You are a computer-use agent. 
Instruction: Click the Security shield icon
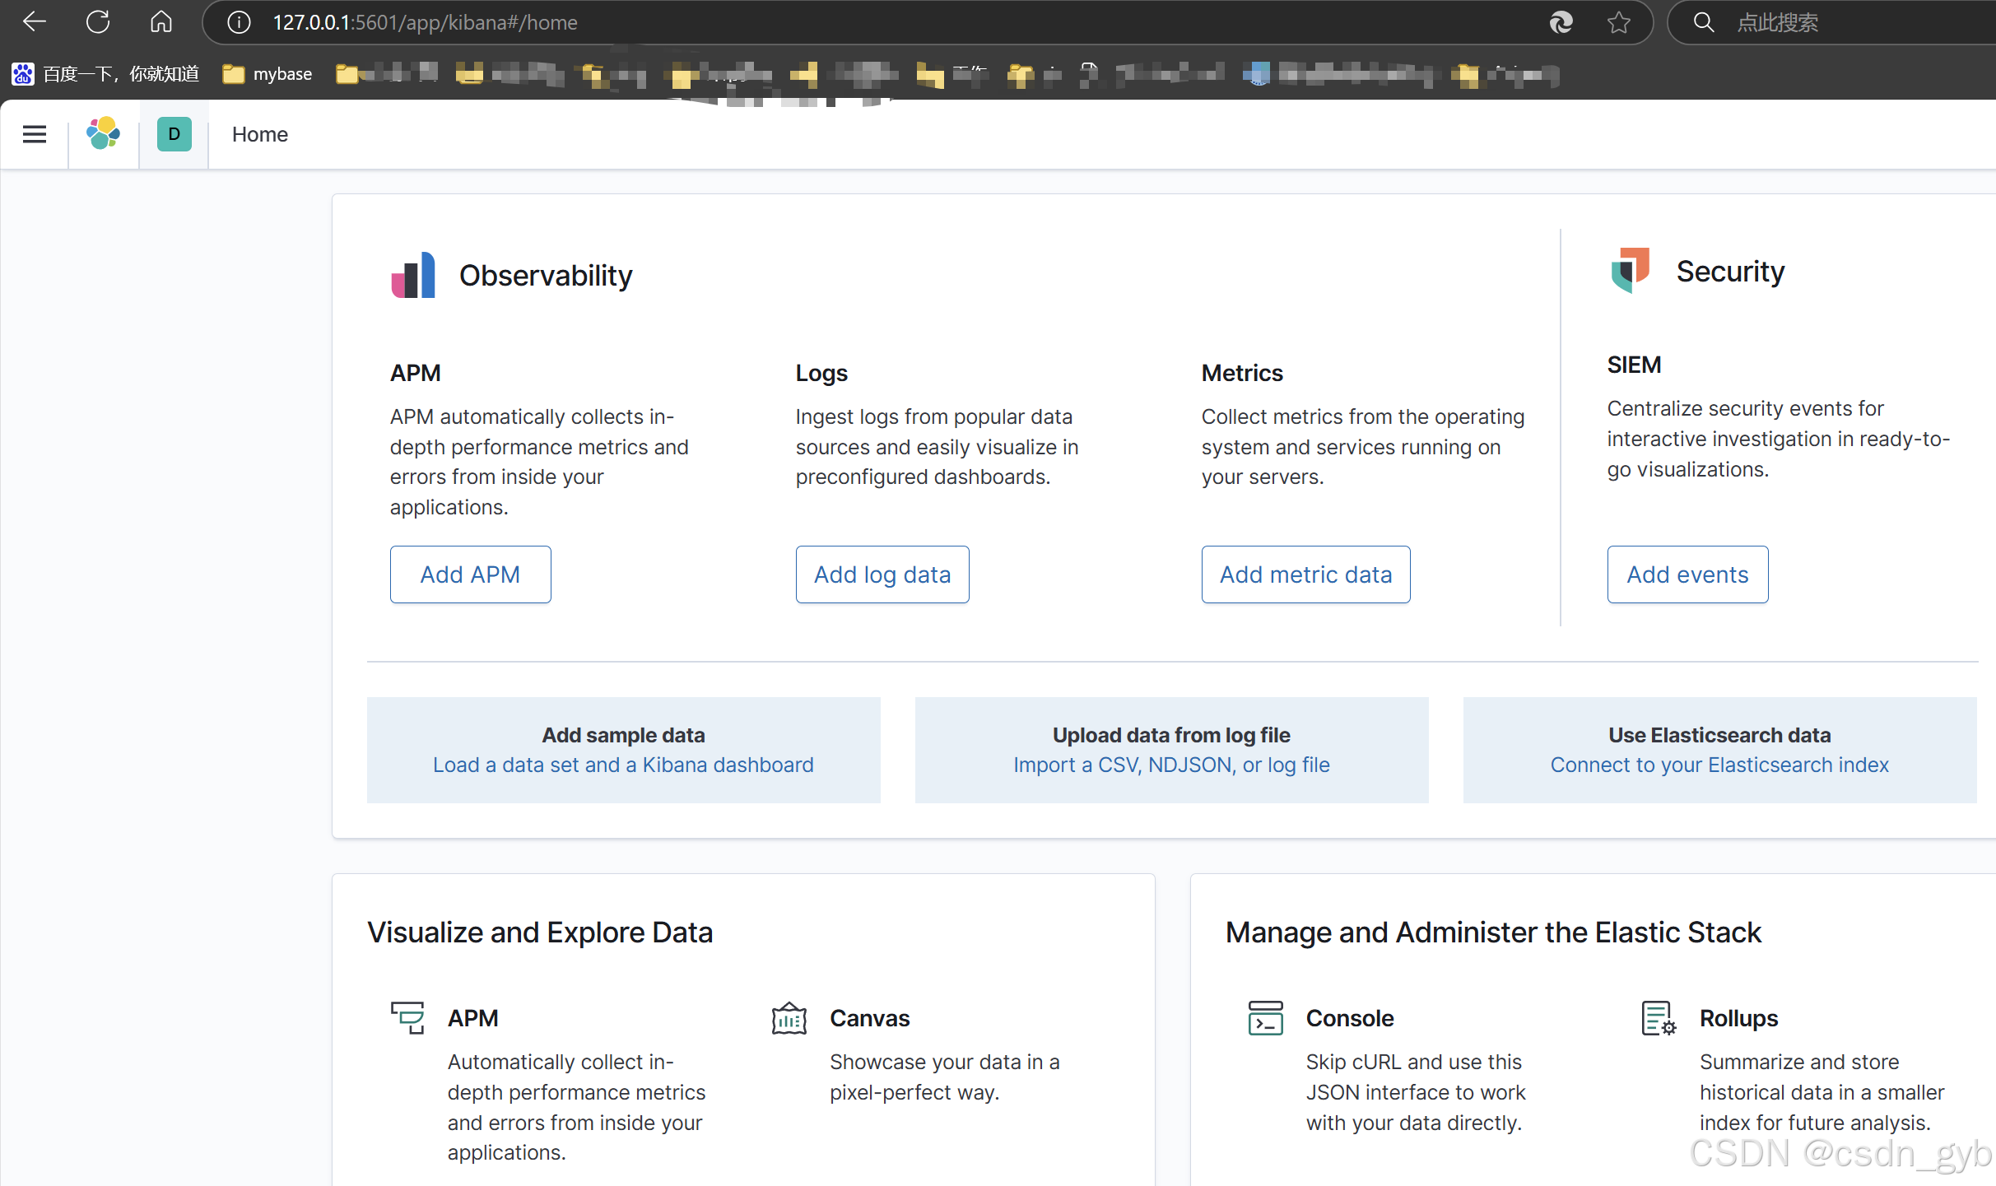[1630, 270]
